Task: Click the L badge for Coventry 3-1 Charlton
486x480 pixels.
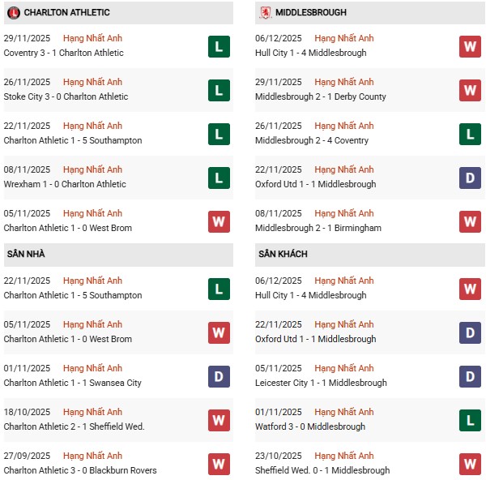Action: pos(219,46)
